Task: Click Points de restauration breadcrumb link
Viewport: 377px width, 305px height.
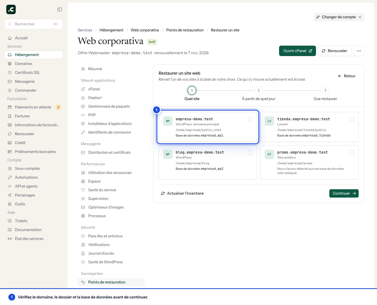Action: point(185,30)
